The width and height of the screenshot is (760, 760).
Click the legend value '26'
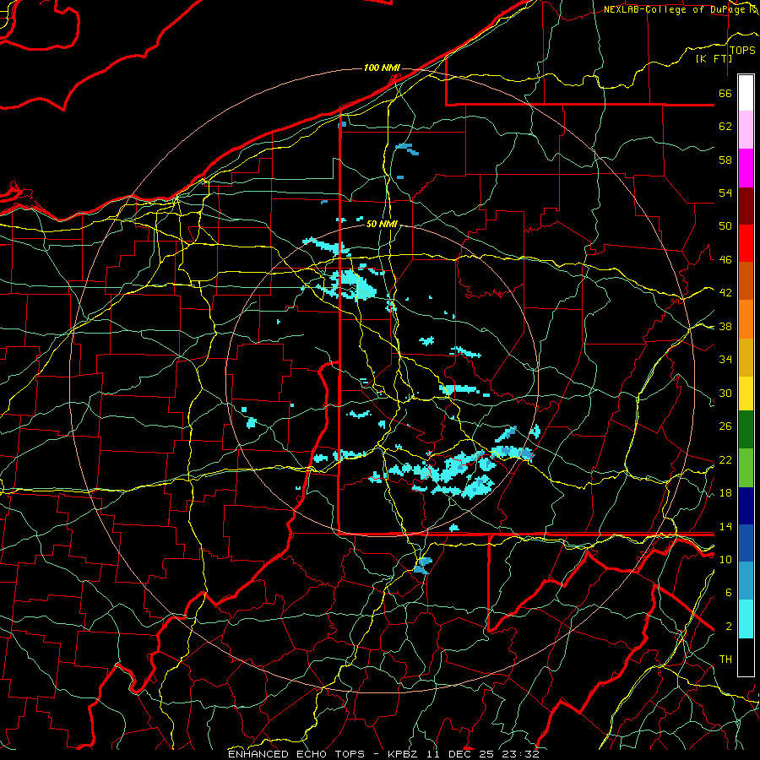[725, 426]
